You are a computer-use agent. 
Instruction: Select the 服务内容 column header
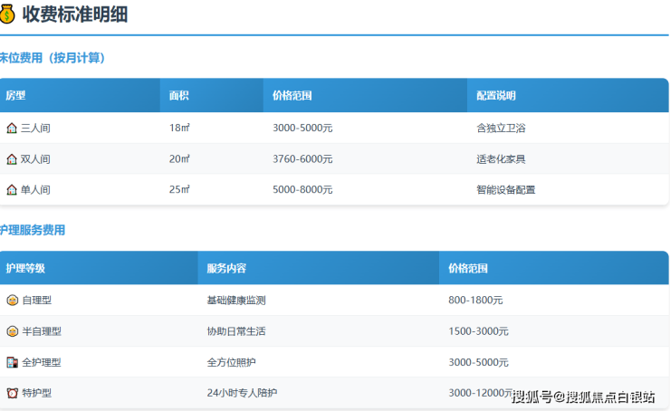pyautogui.click(x=226, y=269)
